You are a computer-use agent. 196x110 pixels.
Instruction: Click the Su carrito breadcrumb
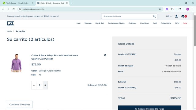point(20,31)
